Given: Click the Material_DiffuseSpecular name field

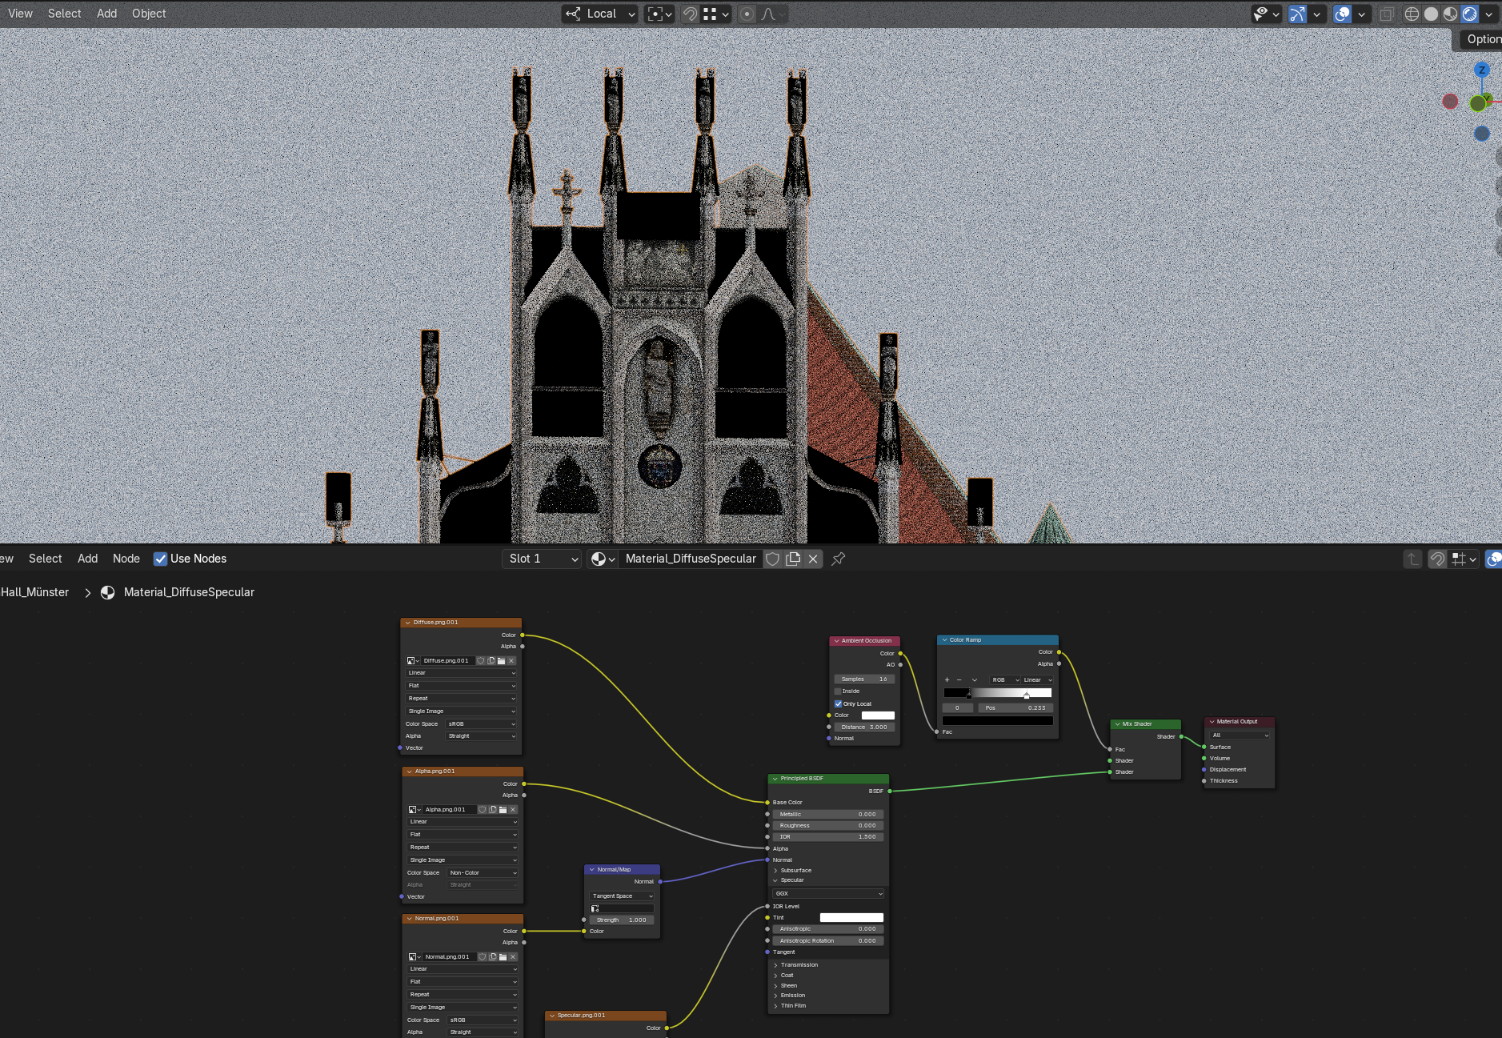Looking at the screenshot, I should click(x=690, y=559).
